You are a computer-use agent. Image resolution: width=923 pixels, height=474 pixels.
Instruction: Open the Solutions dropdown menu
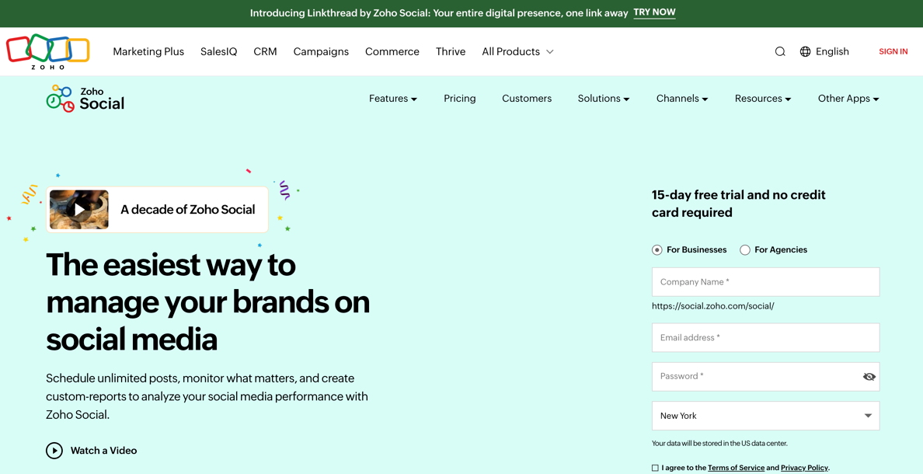[603, 99]
